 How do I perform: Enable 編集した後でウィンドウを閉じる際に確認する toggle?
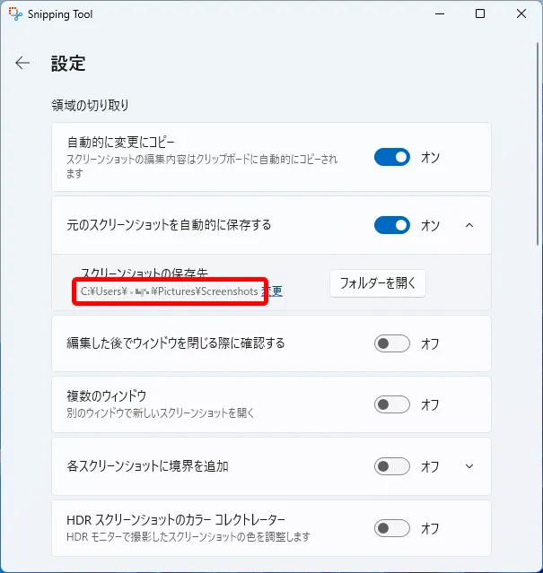[x=392, y=343]
